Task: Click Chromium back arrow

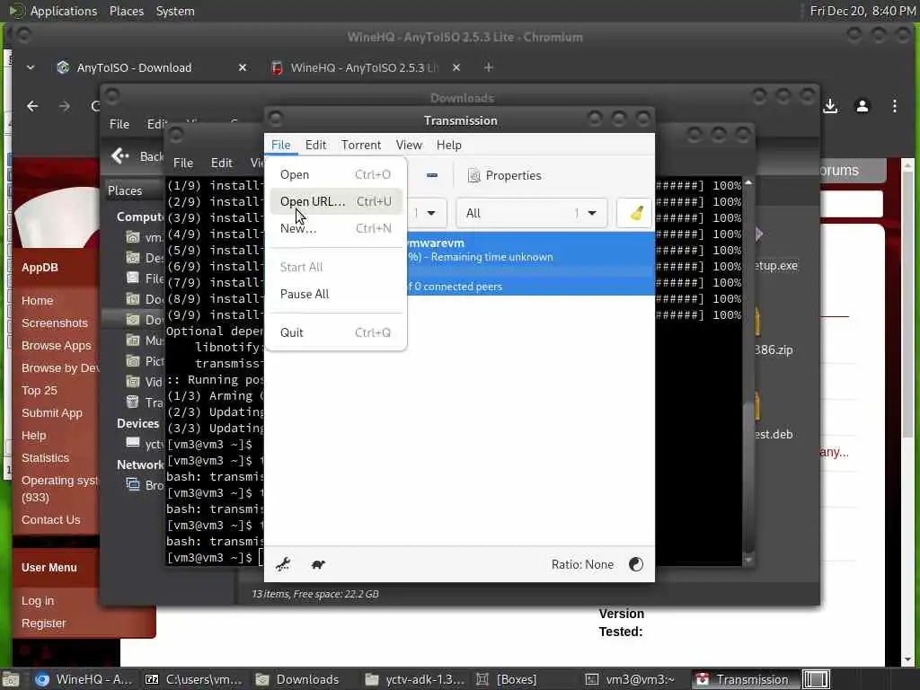Action: click(32, 106)
